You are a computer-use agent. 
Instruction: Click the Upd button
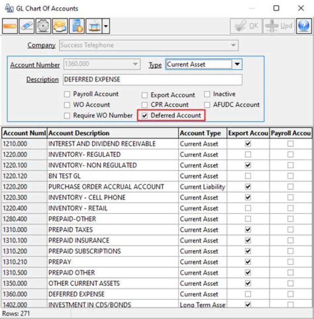(x=279, y=26)
